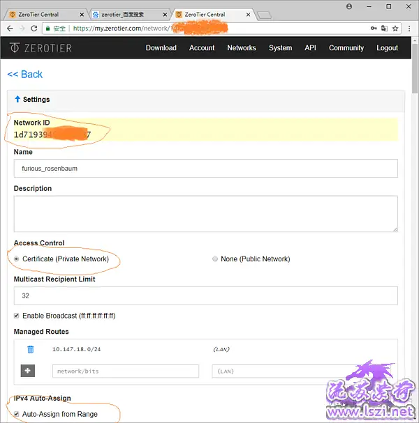Click the Chrome profile avatar icon

tap(349, 6)
